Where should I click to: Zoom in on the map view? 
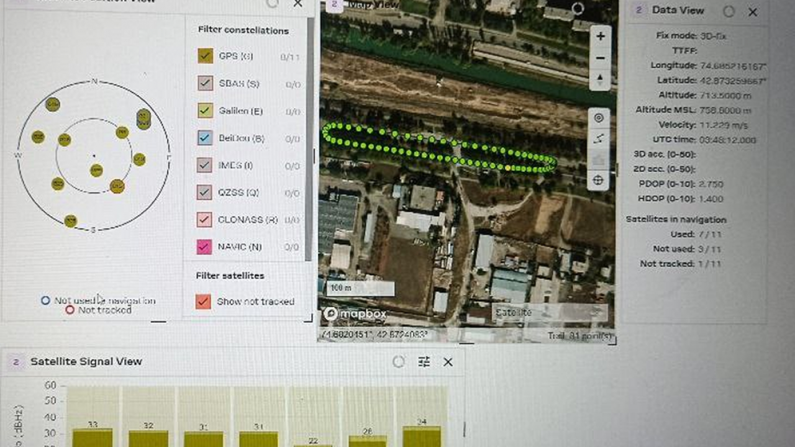click(600, 37)
